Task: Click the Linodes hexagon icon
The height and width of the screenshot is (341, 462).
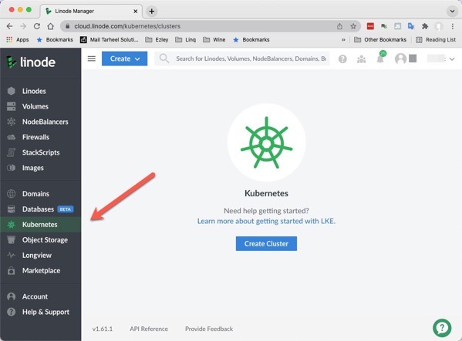Action: [x=12, y=91]
